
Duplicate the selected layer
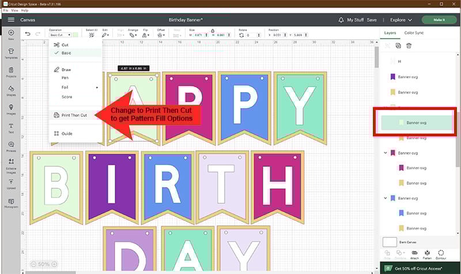click(x=398, y=45)
